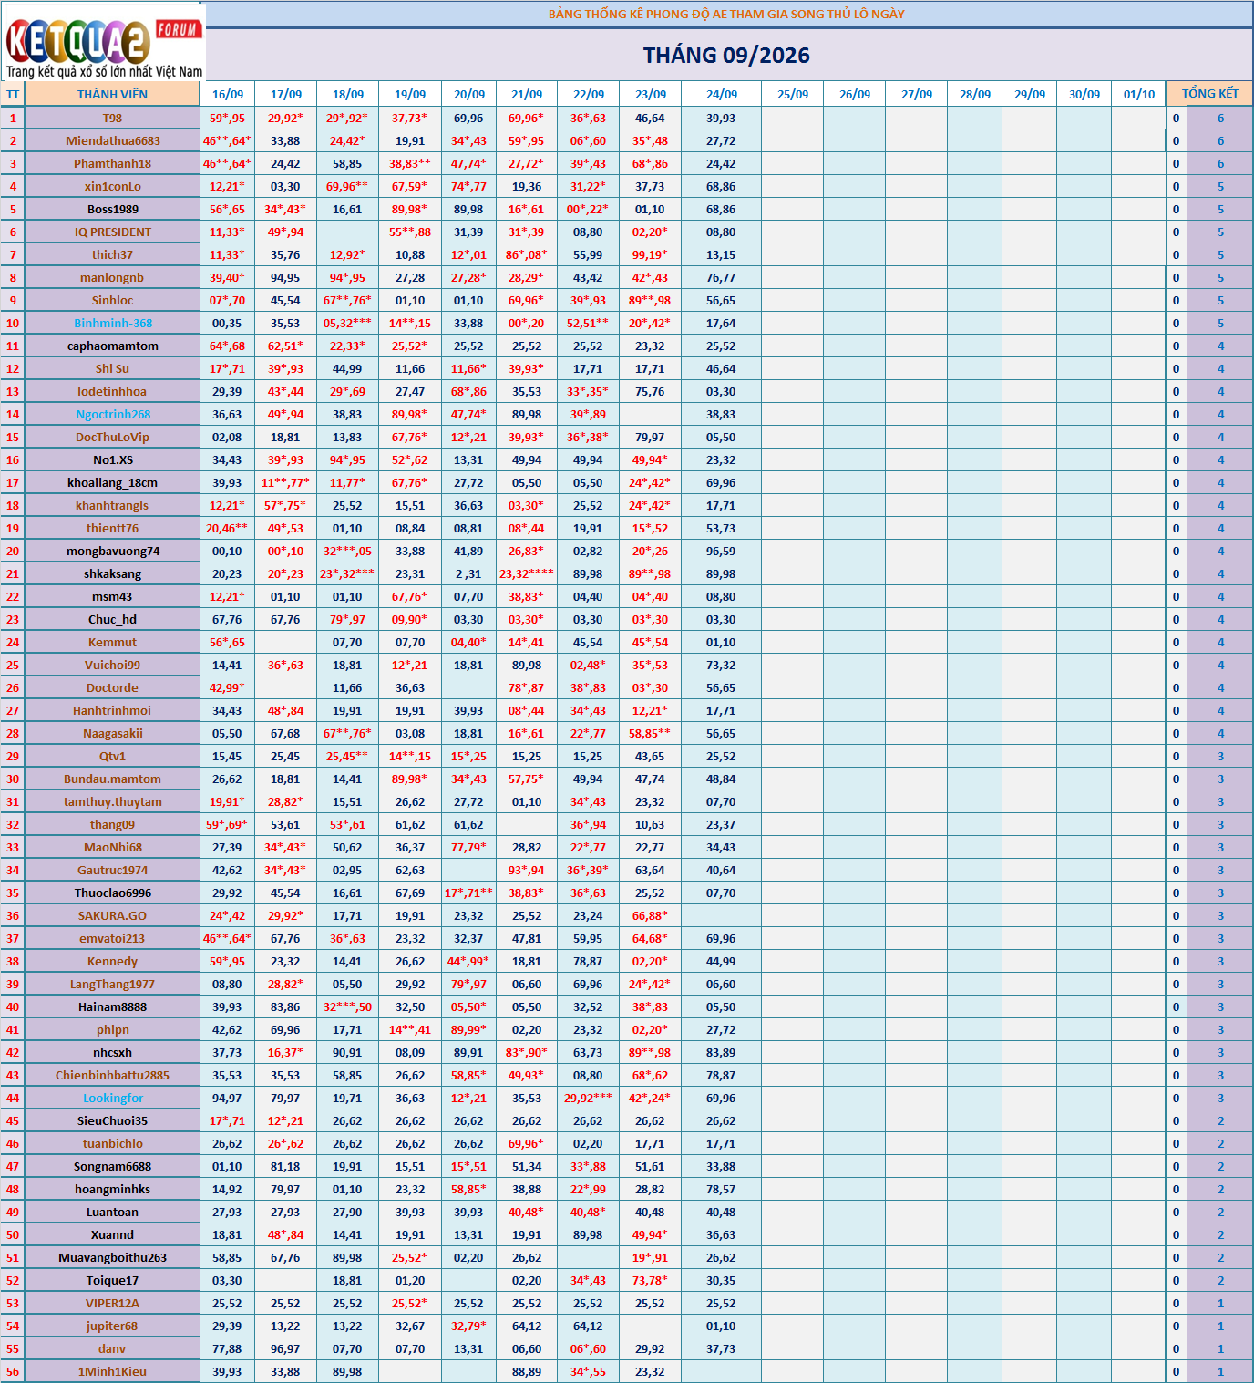
Task: Select member name 'DocThuLoVip'
Action: click(112, 437)
